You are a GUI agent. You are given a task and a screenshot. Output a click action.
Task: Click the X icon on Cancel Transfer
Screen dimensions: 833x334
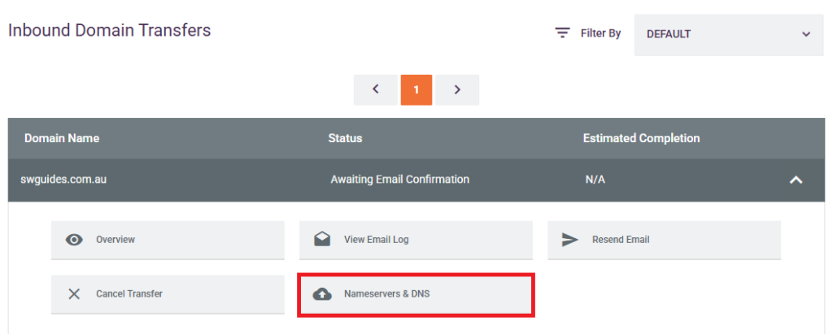[74, 293]
